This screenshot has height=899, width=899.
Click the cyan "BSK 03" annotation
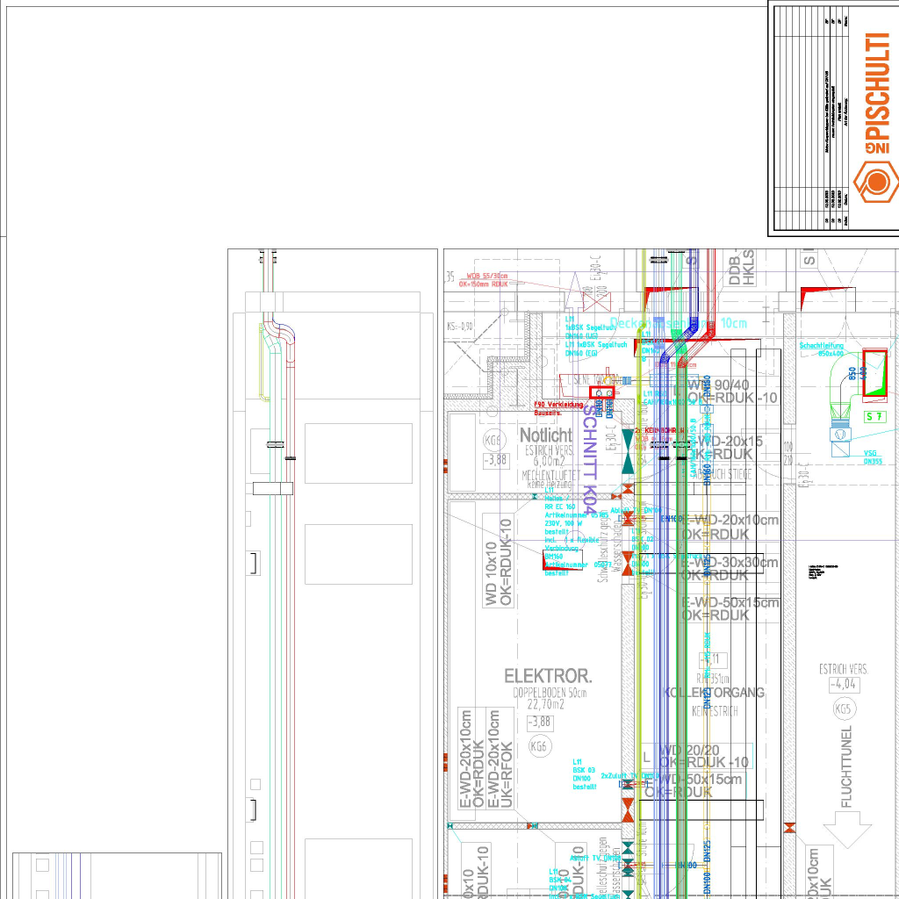point(584,770)
